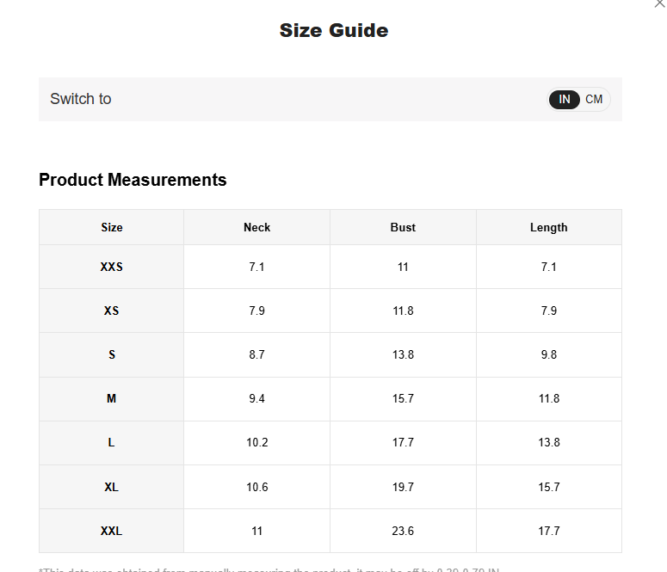Click M bust value 15.7
This screenshot has width=667, height=572.
[x=403, y=398]
